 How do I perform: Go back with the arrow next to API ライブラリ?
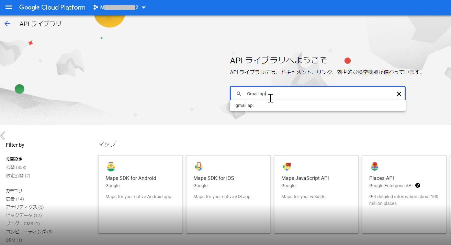(7, 24)
